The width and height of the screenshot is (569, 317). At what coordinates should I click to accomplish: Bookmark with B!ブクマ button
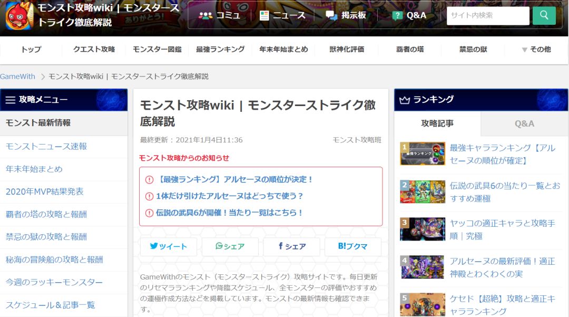pos(352,246)
